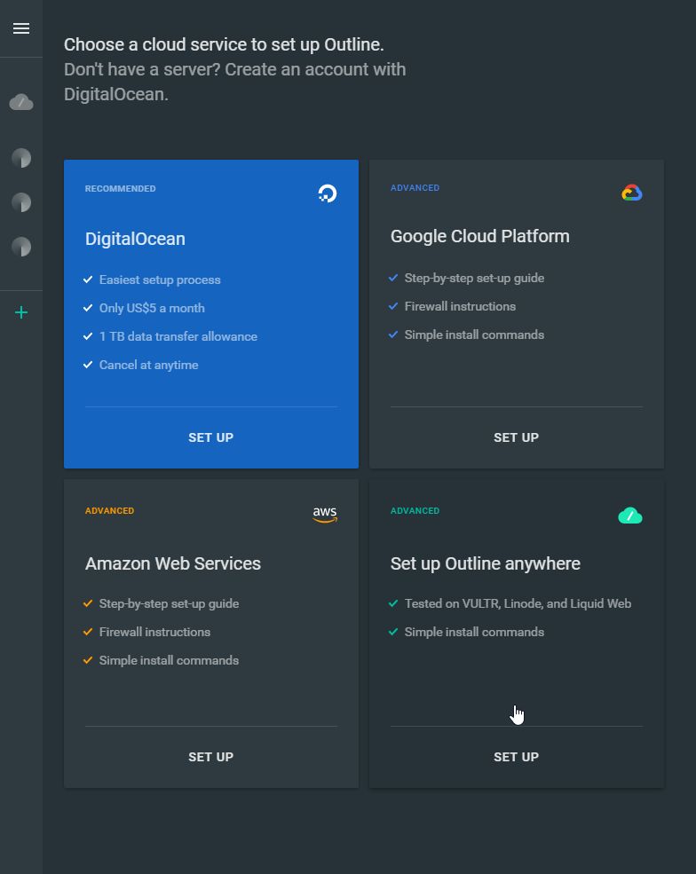Select the last server icon above the plus

point(21,247)
